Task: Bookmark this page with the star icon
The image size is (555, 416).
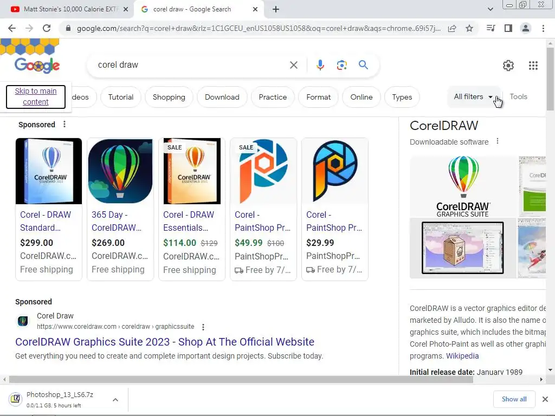Action: click(469, 28)
